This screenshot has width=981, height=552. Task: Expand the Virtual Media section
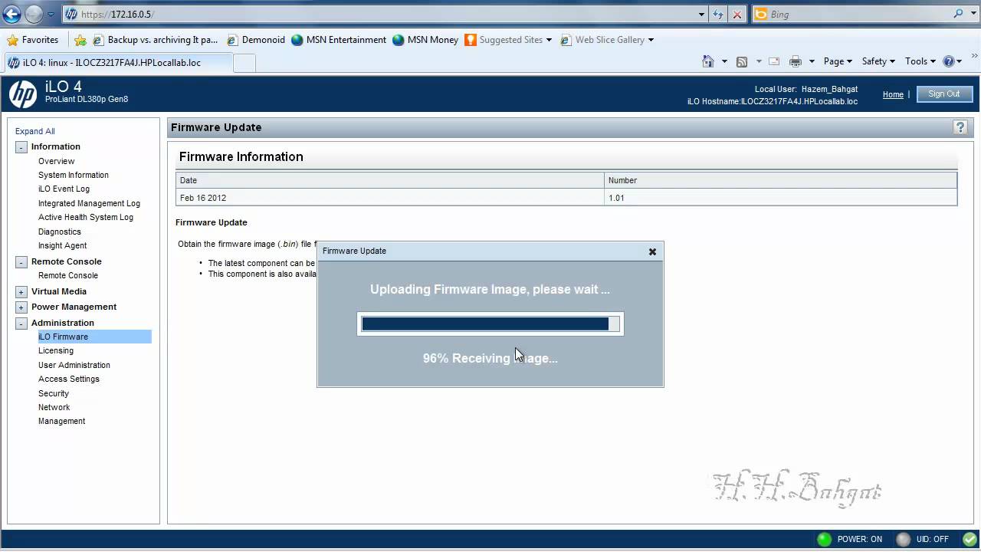click(21, 292)
